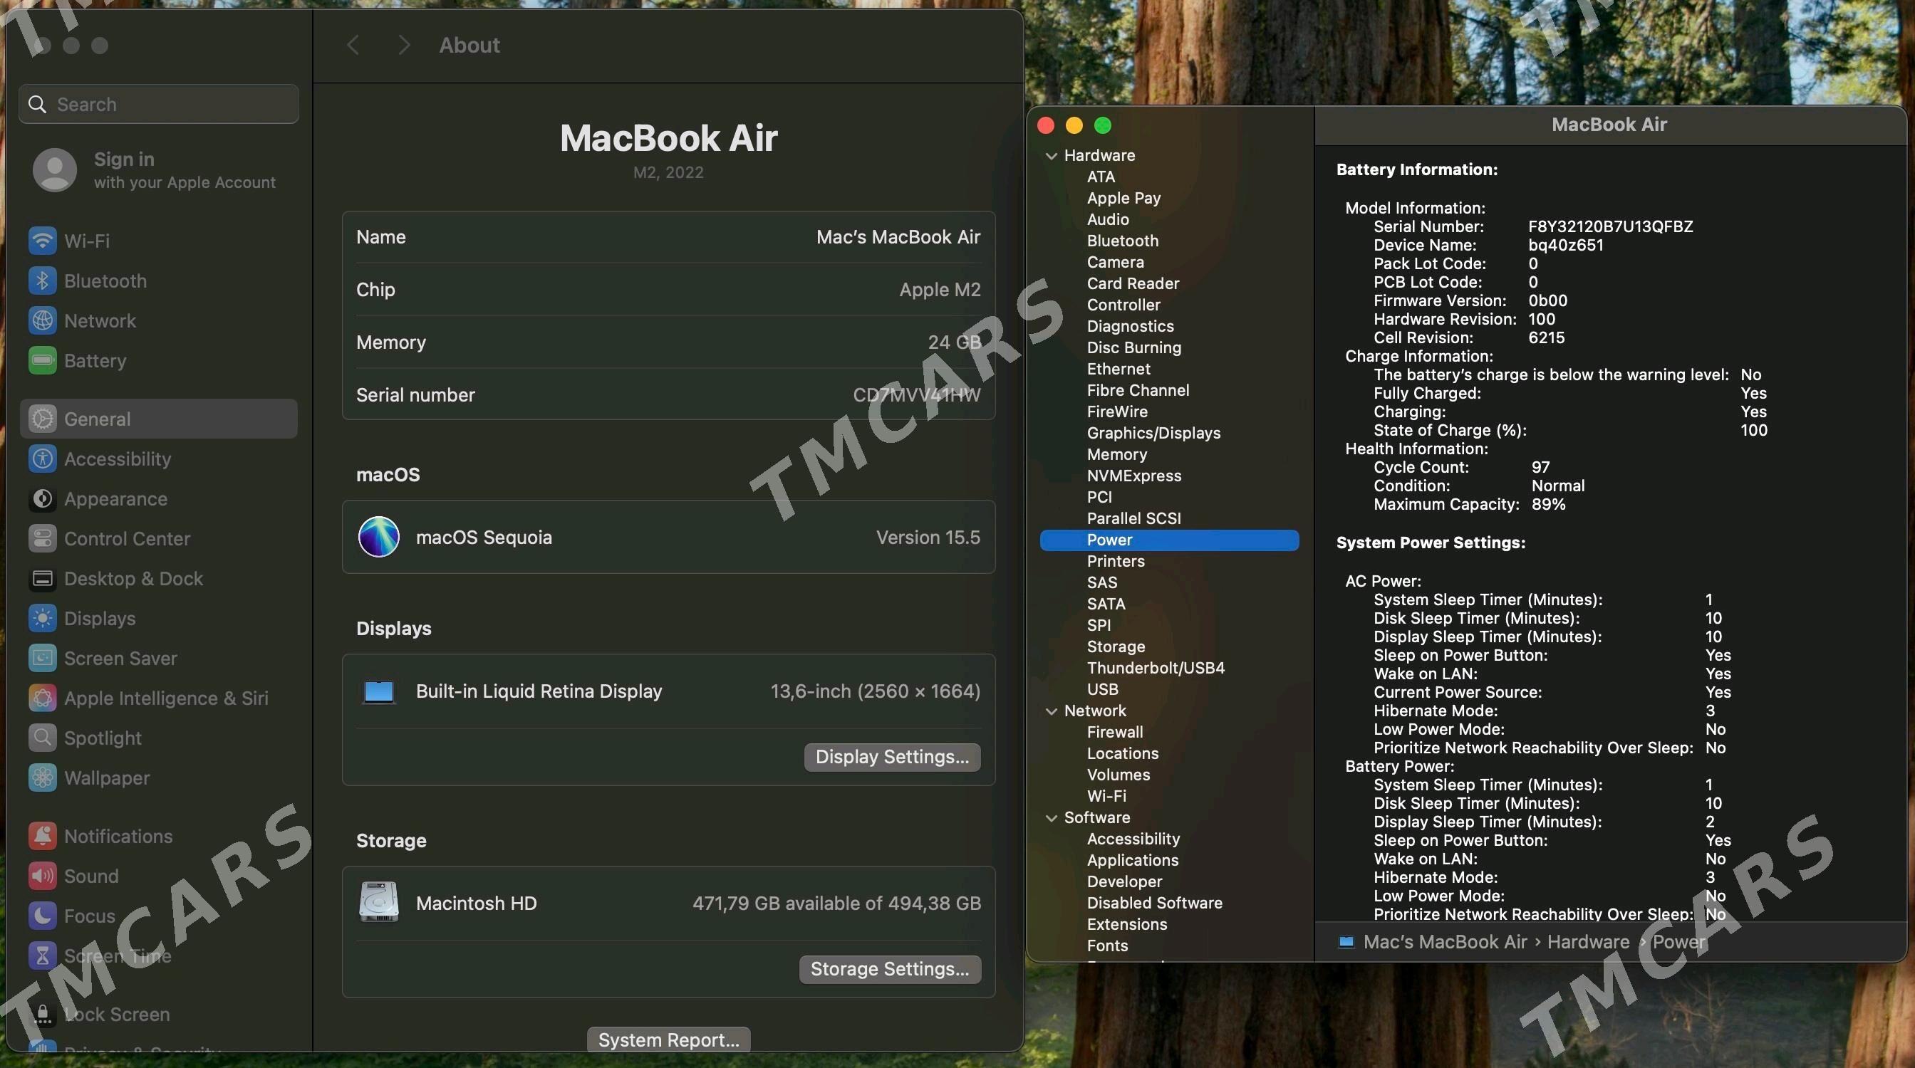This screenshot has height=1068, width=1915.
Task: Collapse the Hardware section in System Information
Action: pos(1051,156)
